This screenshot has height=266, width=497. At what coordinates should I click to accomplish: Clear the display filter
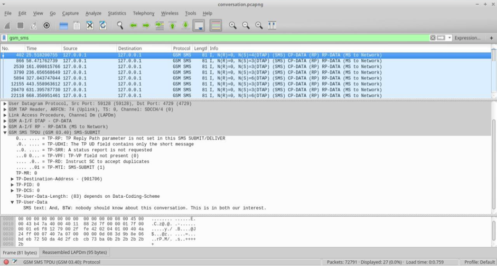433,38
